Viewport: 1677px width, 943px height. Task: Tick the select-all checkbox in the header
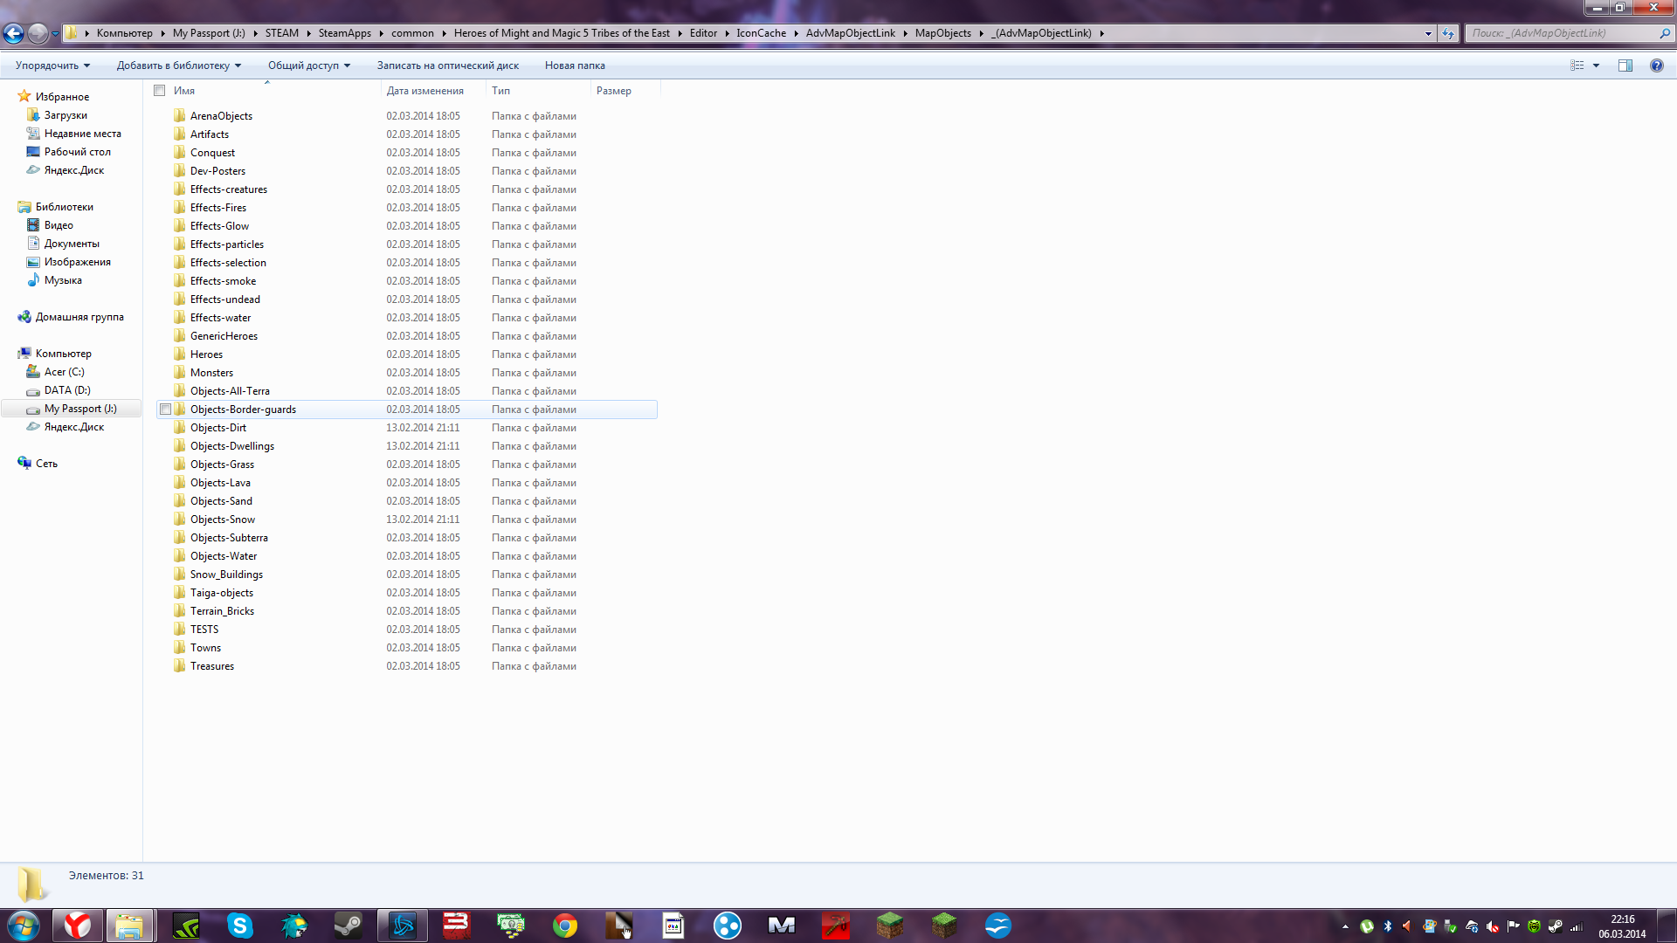(x=160, y=91)
